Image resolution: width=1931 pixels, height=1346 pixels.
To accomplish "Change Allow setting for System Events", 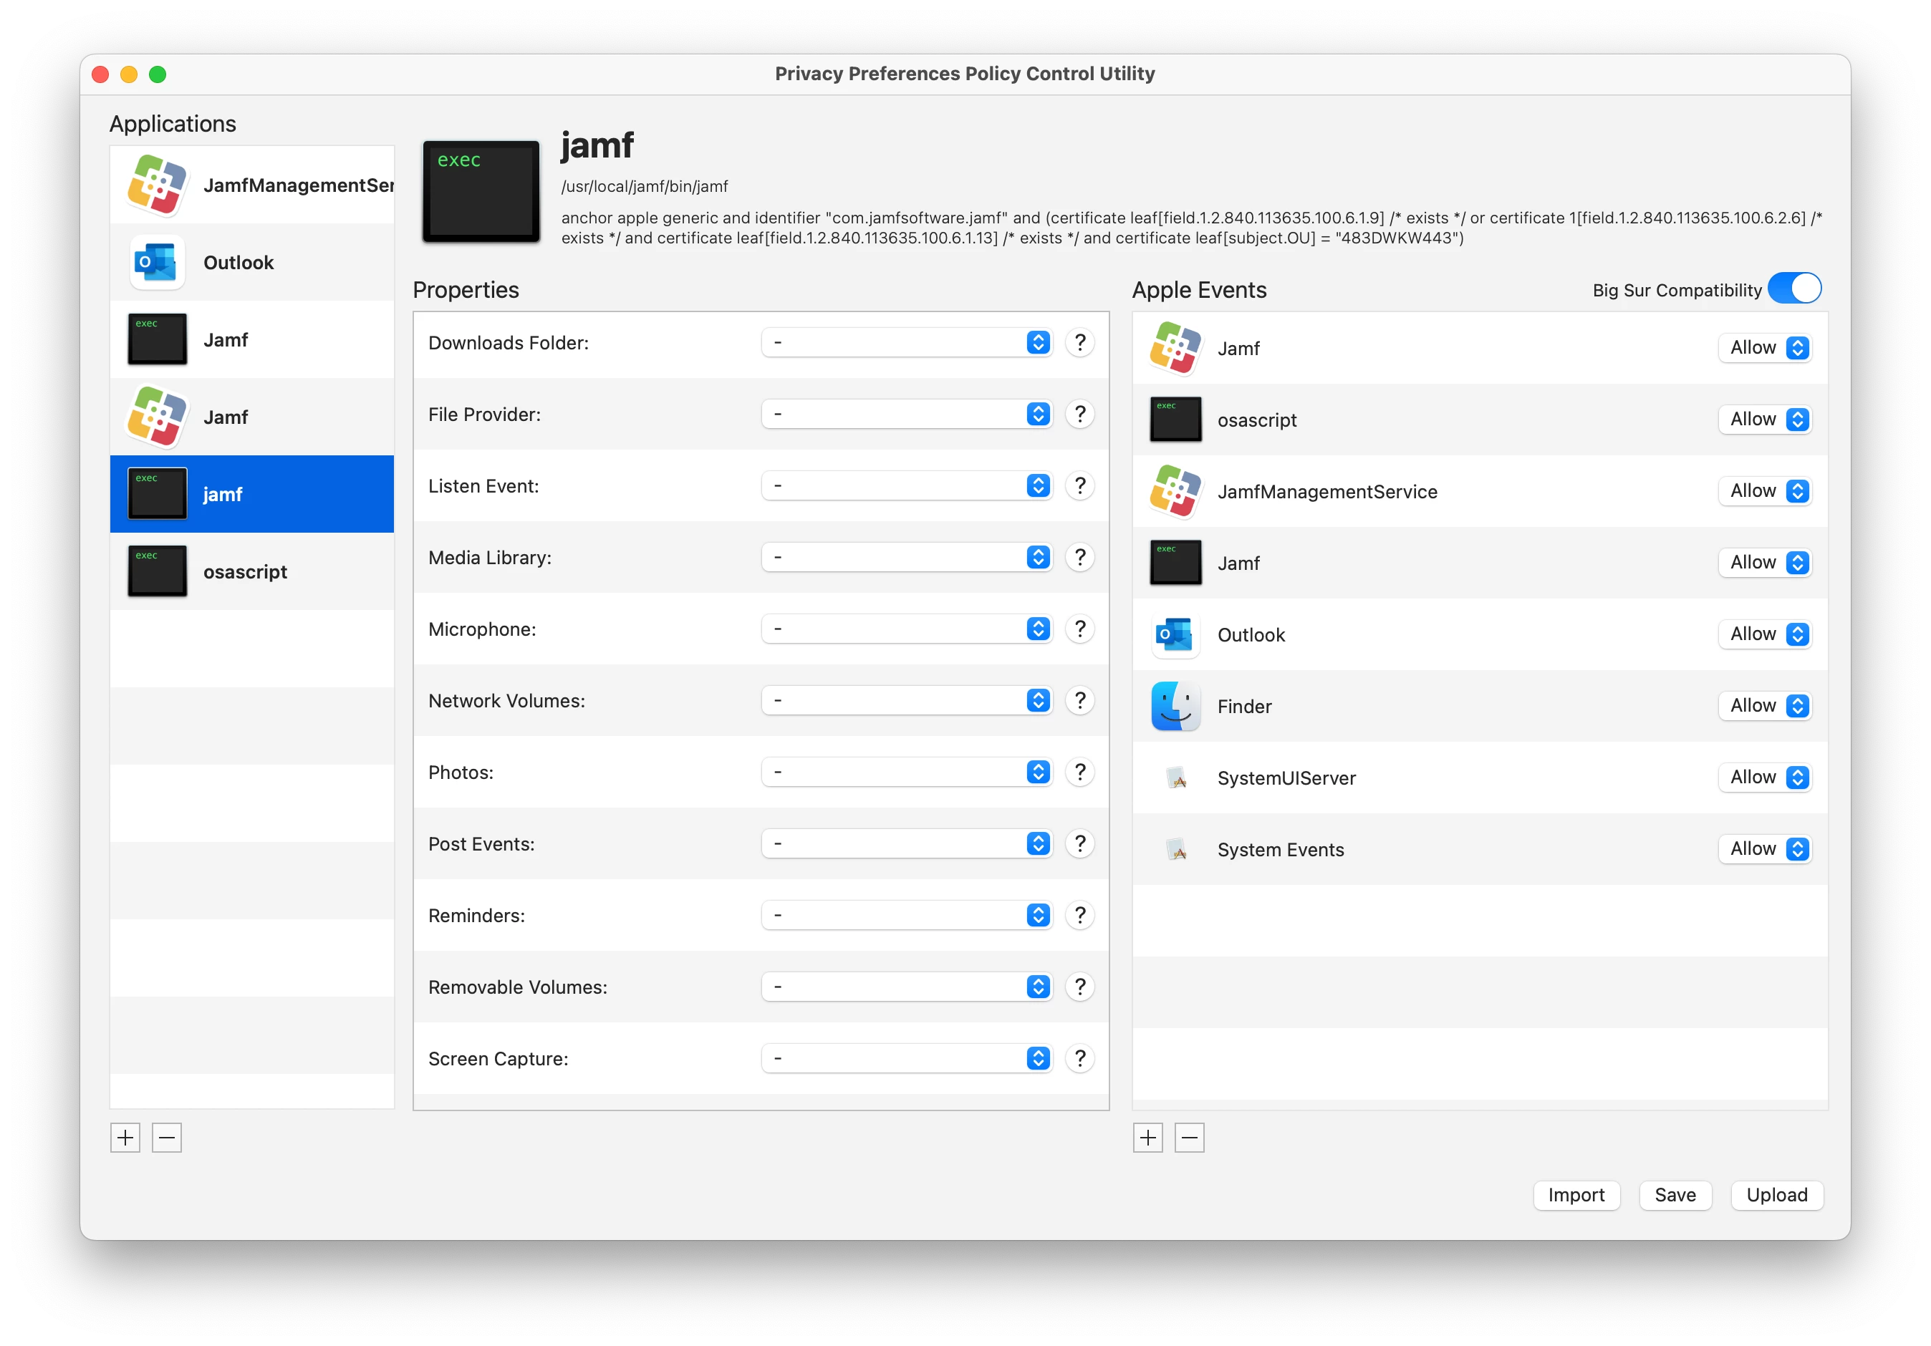I will pyautogui.click(x=1765, y=848).
